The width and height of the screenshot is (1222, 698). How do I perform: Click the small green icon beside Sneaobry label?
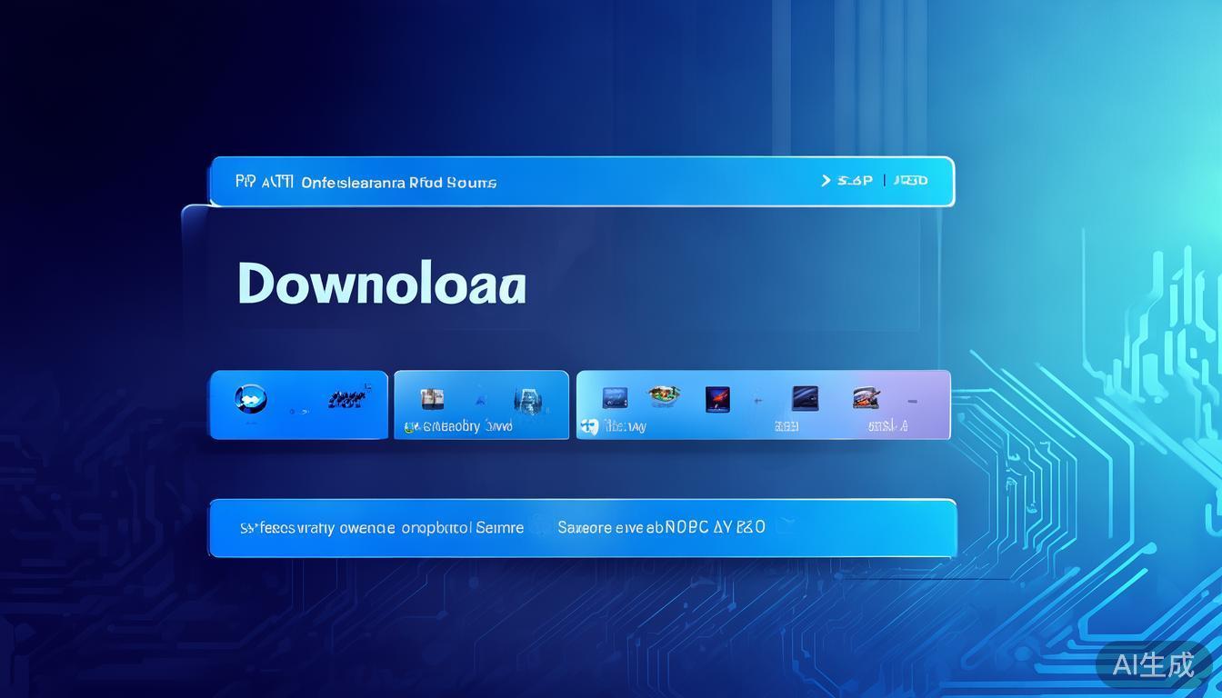tap(410, 426)
